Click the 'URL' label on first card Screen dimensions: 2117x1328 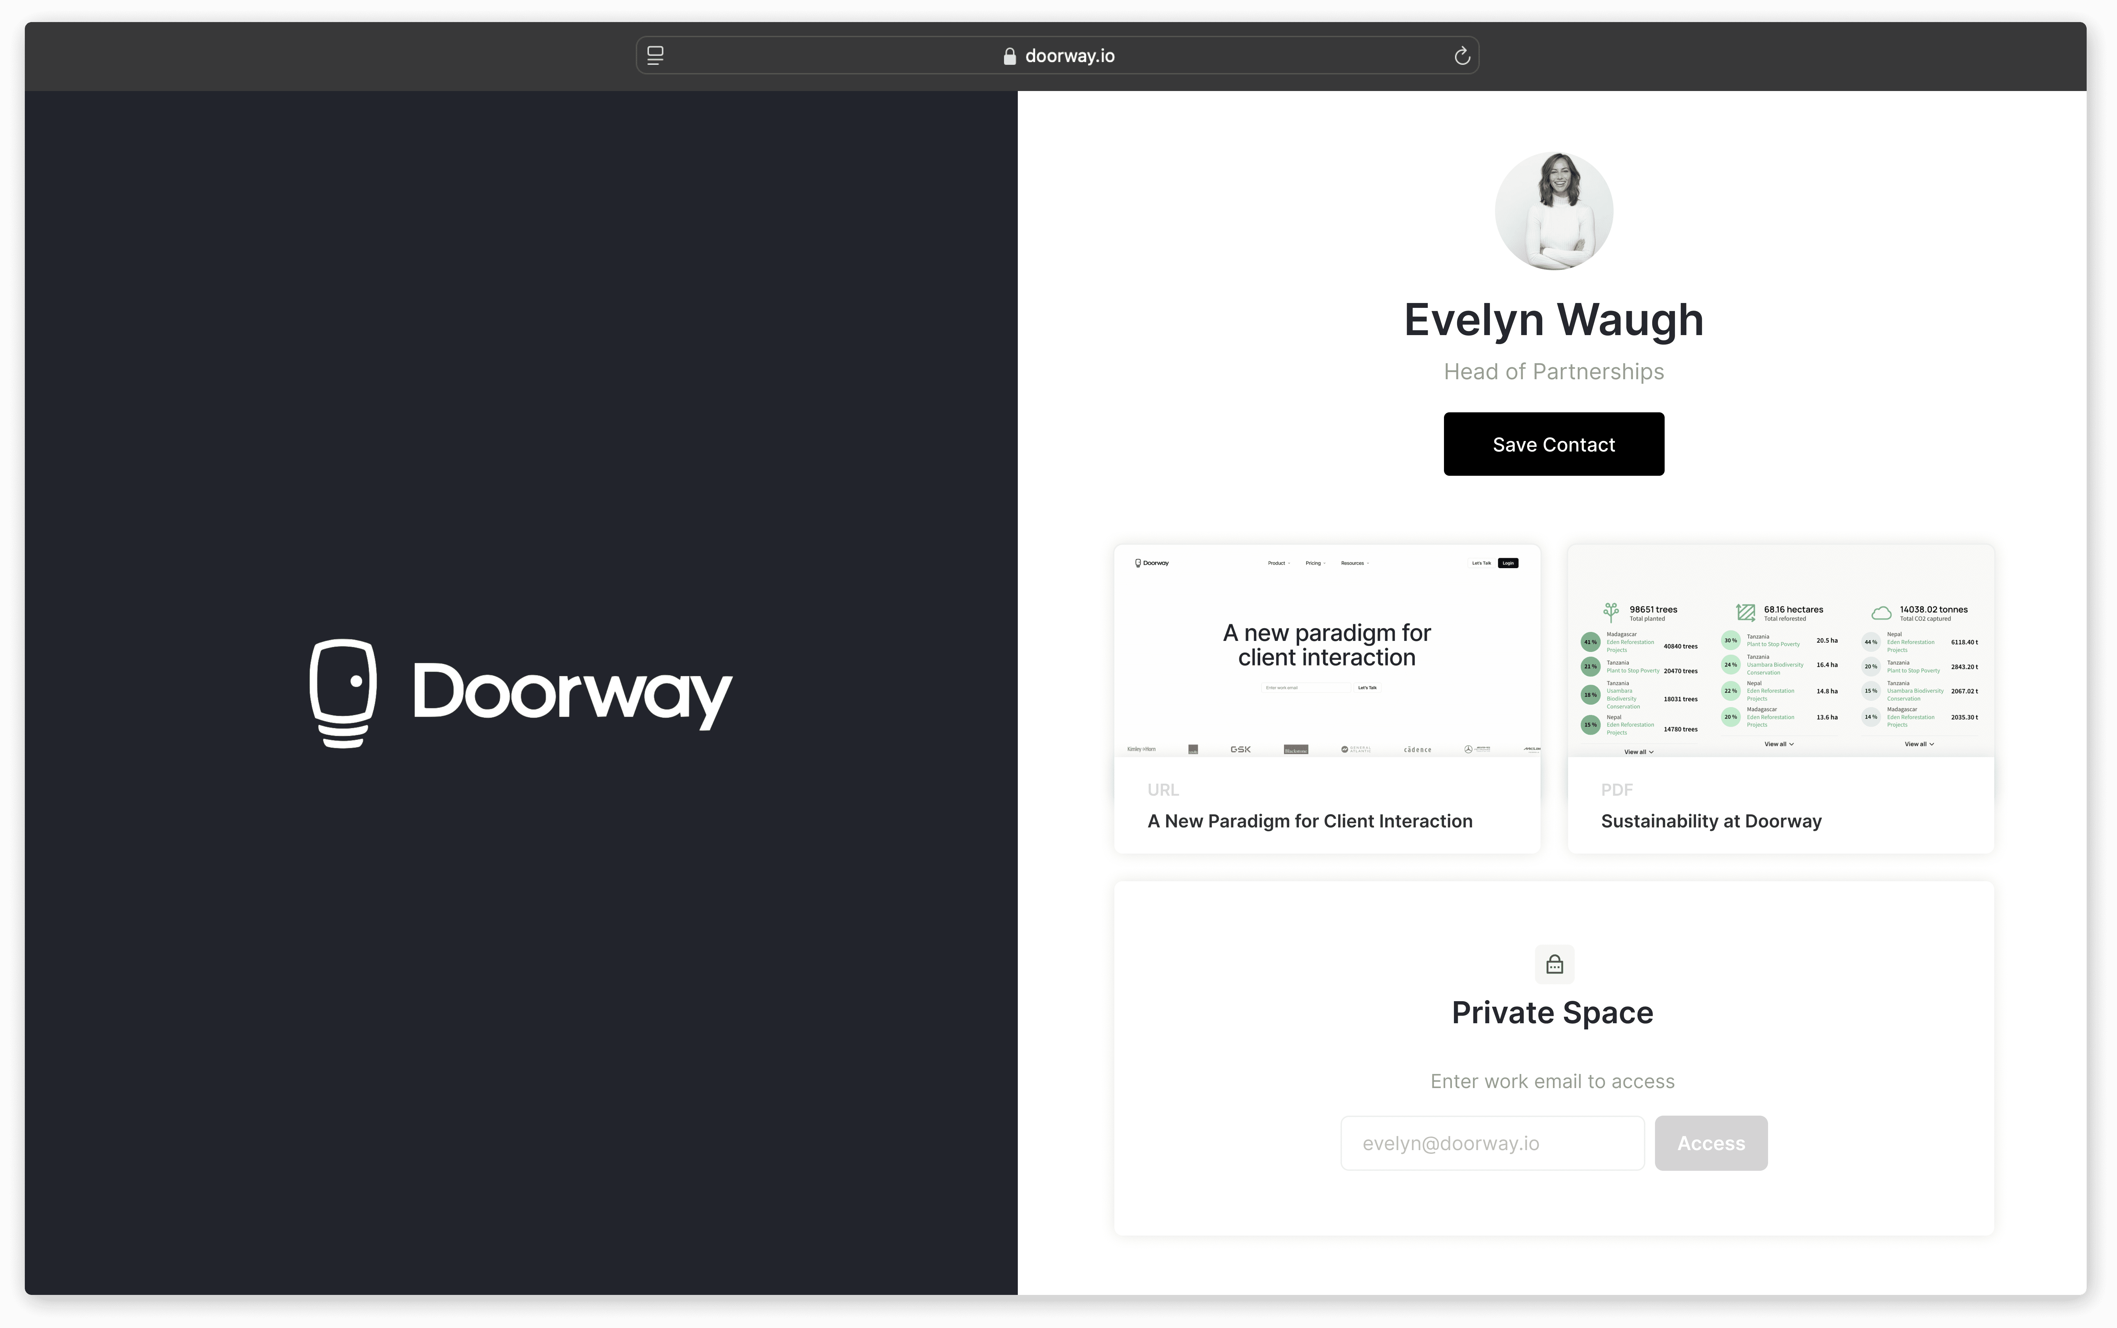coord(1163,789)
